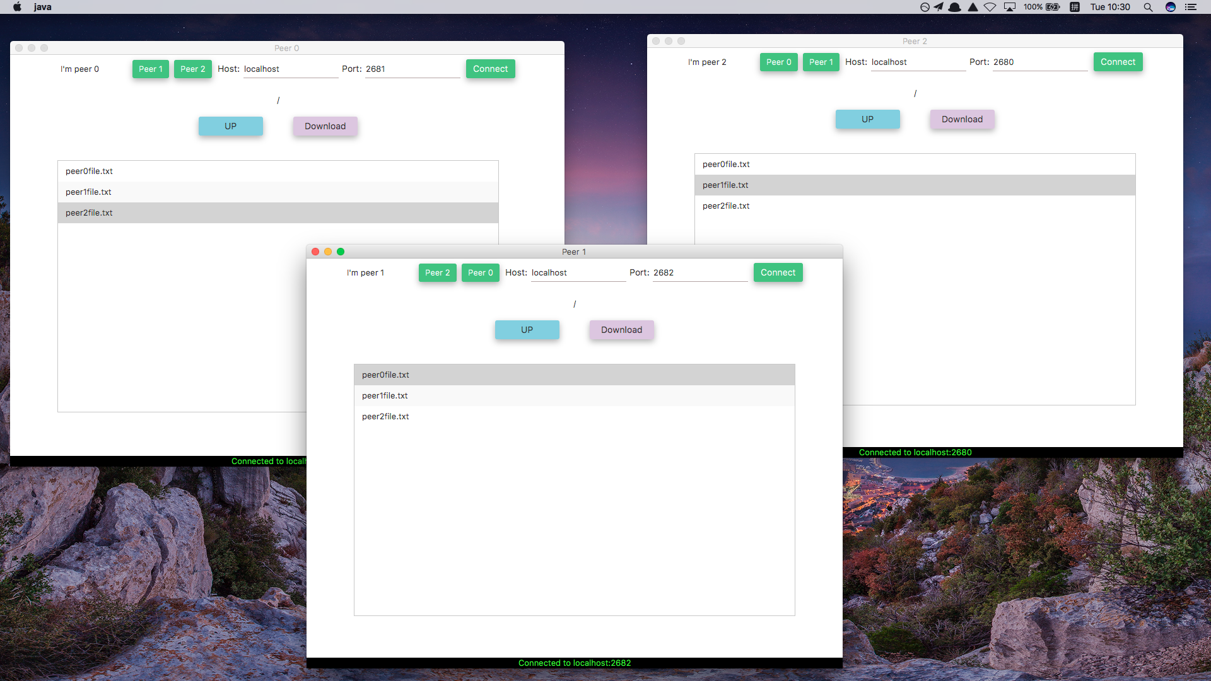
Task: Click the Apple logo menu
Action: (x=17, y=7)
